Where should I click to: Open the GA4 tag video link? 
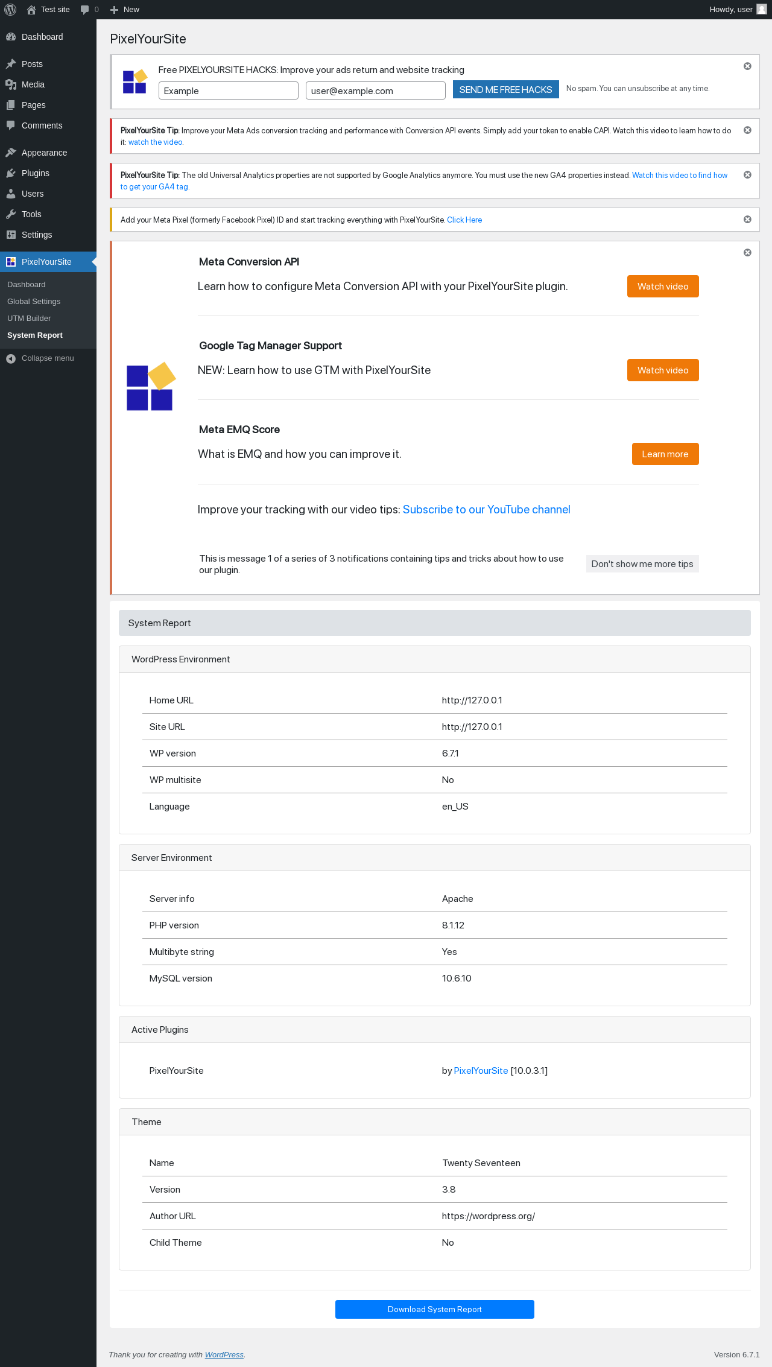[424, 181]
